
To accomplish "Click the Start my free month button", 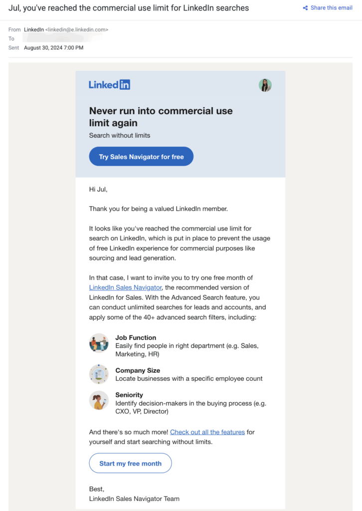I will pos(130,463).
